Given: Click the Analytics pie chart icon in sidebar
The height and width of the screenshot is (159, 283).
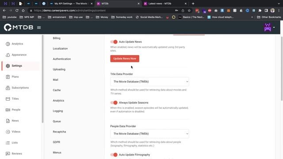Looking at the screenshot, I should (x=8, y=44).
